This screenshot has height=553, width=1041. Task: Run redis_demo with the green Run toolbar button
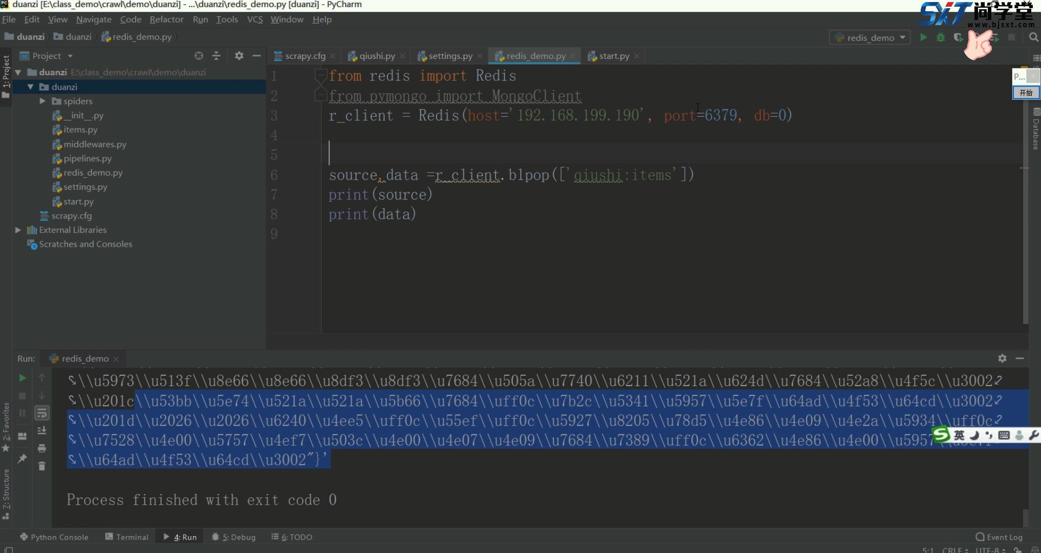click(923, 37)
